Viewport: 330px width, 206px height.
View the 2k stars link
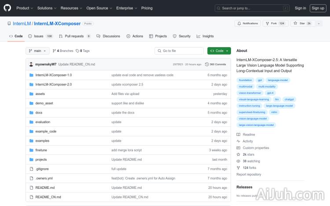click(x=246, y=154)
